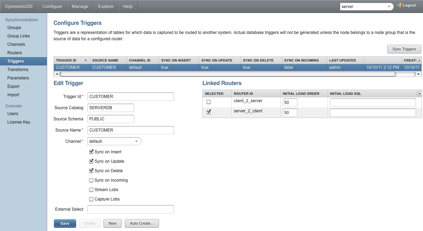The height and width of the screenshot is (231, 423).
Task: Click the table scrollbar left arrow
Action: click(x=57, y=74)
